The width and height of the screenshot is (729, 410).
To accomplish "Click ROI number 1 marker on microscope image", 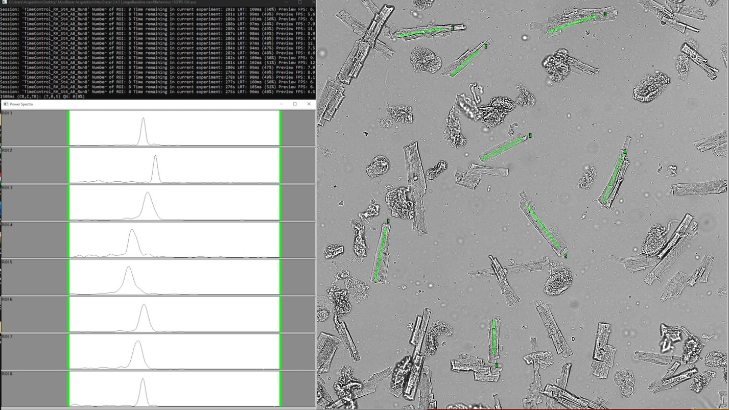I will (452, 28).
